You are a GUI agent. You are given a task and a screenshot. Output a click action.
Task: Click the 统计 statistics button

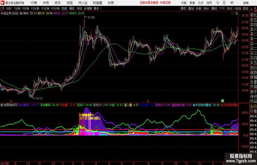pos(206,8)
